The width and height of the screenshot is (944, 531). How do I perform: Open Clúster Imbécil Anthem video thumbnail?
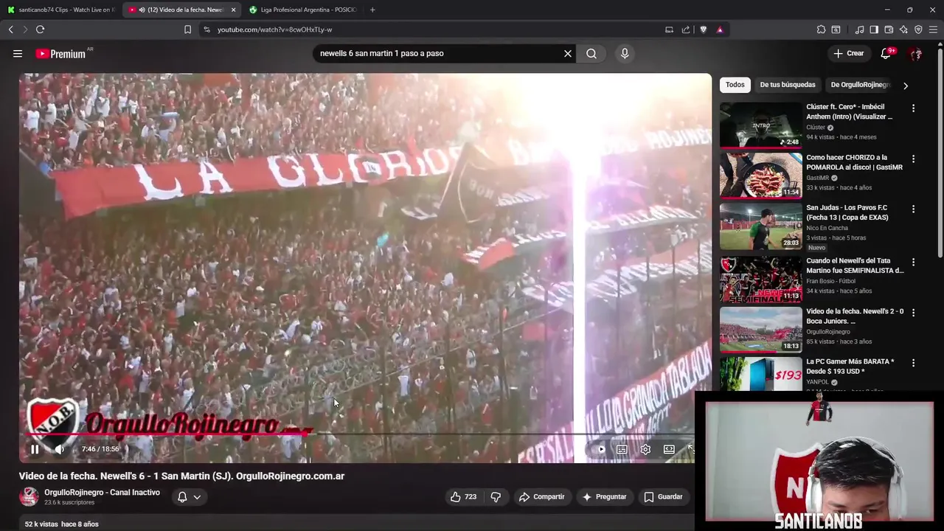[760, 125]
